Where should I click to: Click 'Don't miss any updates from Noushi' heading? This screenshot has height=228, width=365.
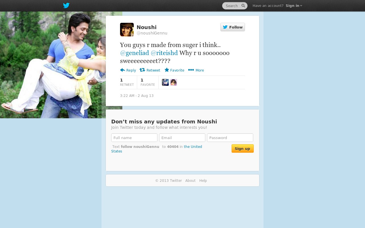164,122
